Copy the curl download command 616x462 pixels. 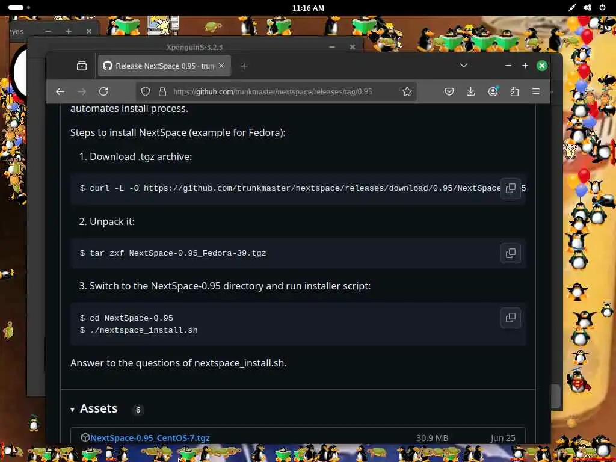coord(511,188)
